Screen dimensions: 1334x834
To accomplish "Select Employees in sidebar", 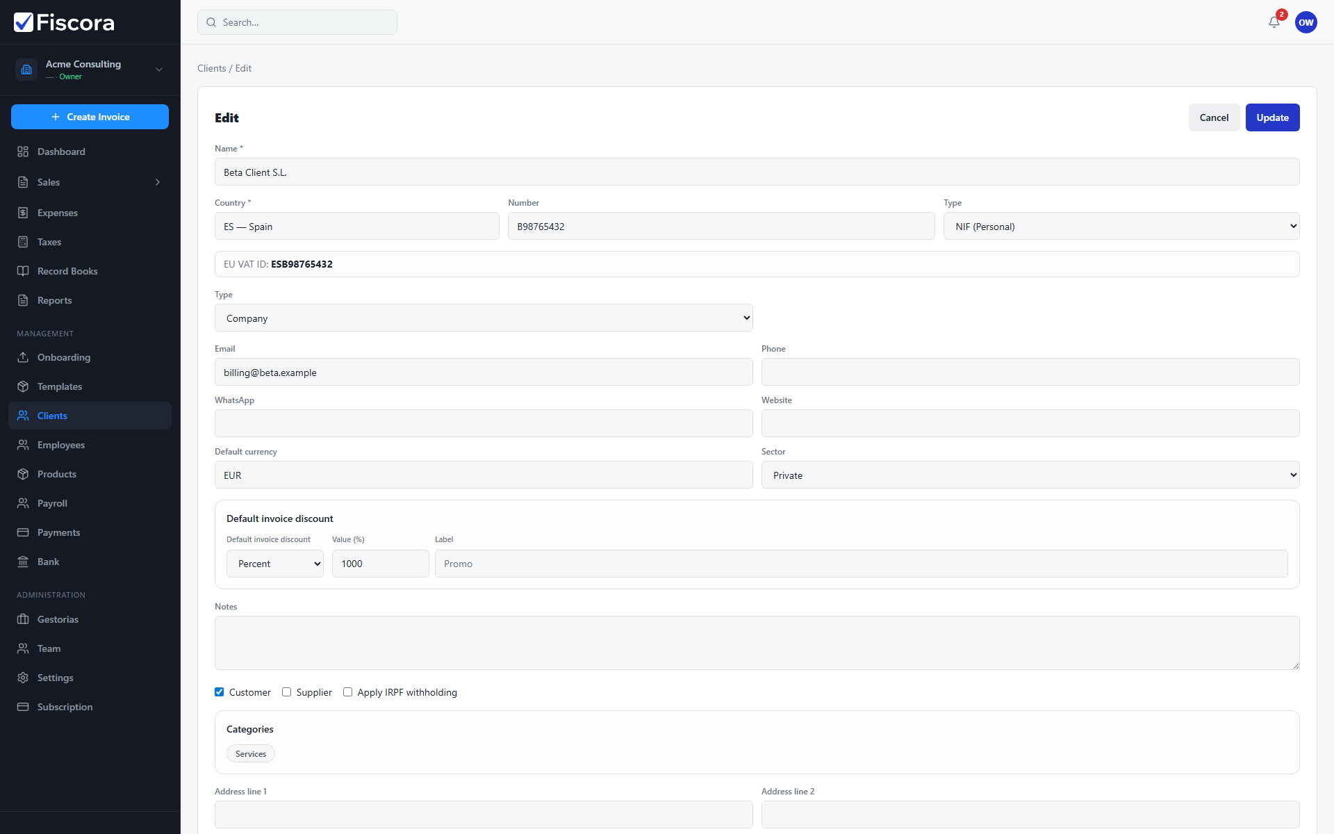I will 90,445.
